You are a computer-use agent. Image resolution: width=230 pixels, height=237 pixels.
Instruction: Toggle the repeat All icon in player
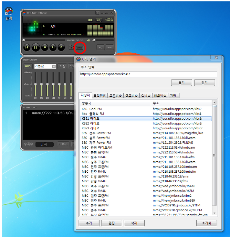click(x=99, y=20)
